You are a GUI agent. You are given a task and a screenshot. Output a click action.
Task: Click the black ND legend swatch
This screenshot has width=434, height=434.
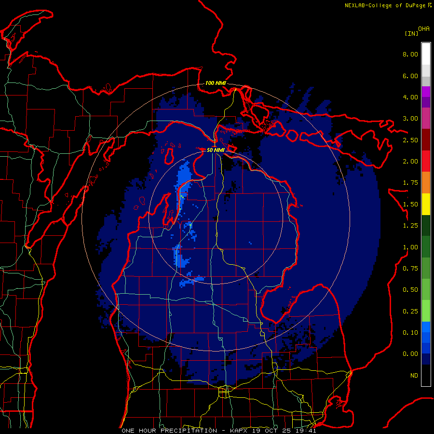click(x=426, y=375)
